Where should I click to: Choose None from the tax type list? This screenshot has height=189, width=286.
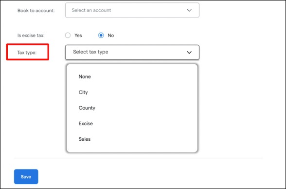click(85, 76)
